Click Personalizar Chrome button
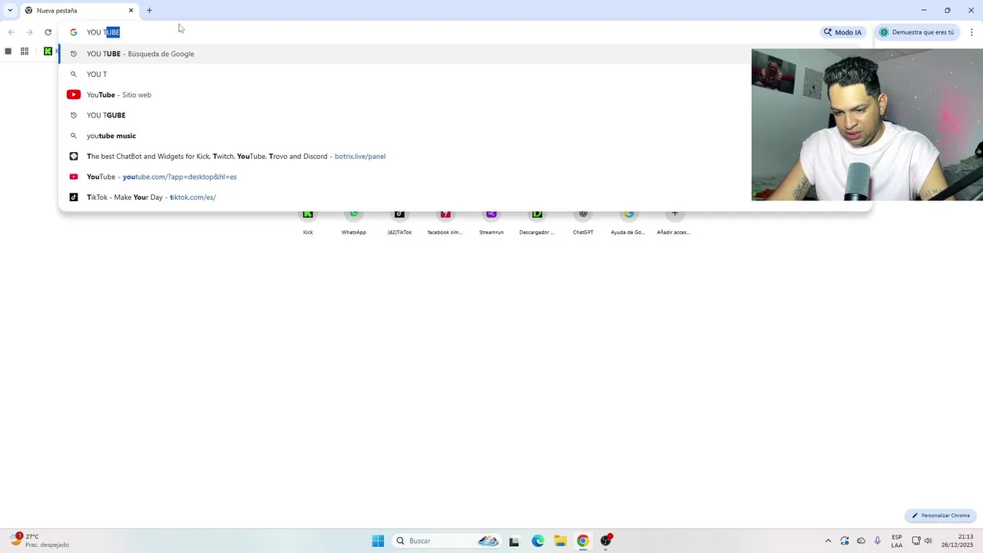983x553 pixels. (x=942, y=515)
